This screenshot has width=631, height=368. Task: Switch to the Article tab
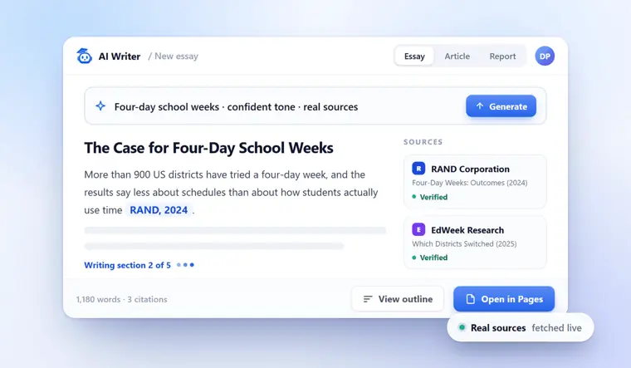click(x=457, y=56)
